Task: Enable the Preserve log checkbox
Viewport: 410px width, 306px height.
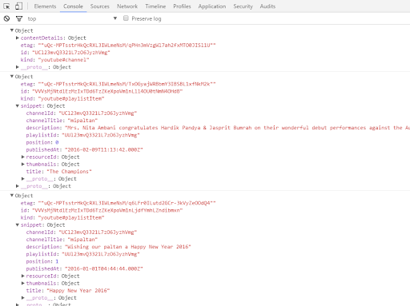Action: coord(126,18)
